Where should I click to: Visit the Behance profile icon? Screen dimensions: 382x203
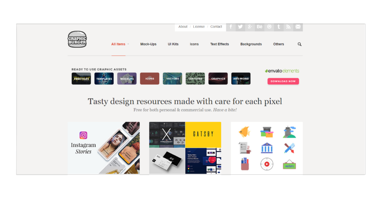(x=260, y=27)
